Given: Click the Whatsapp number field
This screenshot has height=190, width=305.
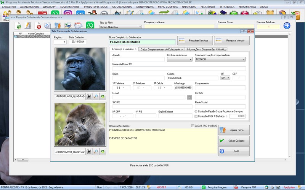Looking at the screenshot, I should pyautogui.click(x=183, y=88).
